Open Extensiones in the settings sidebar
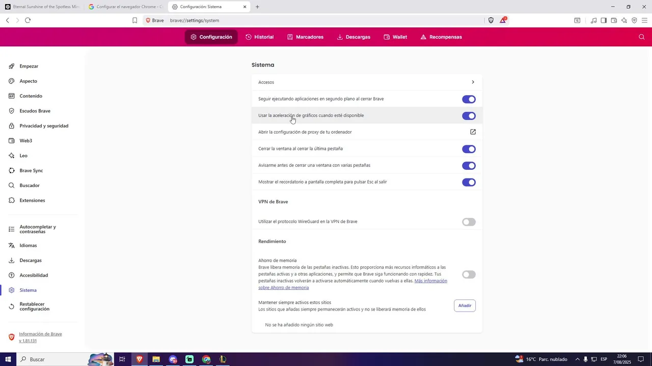This screenshot has height=366, width=652. tap(32, 200)
